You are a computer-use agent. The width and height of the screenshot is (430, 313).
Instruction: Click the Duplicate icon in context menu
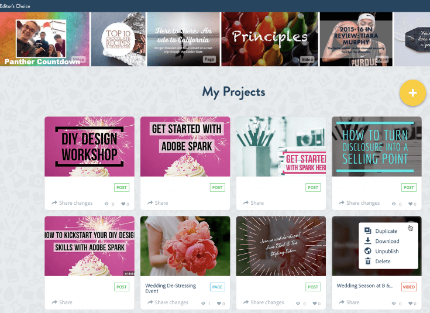[x=368, y=231]
